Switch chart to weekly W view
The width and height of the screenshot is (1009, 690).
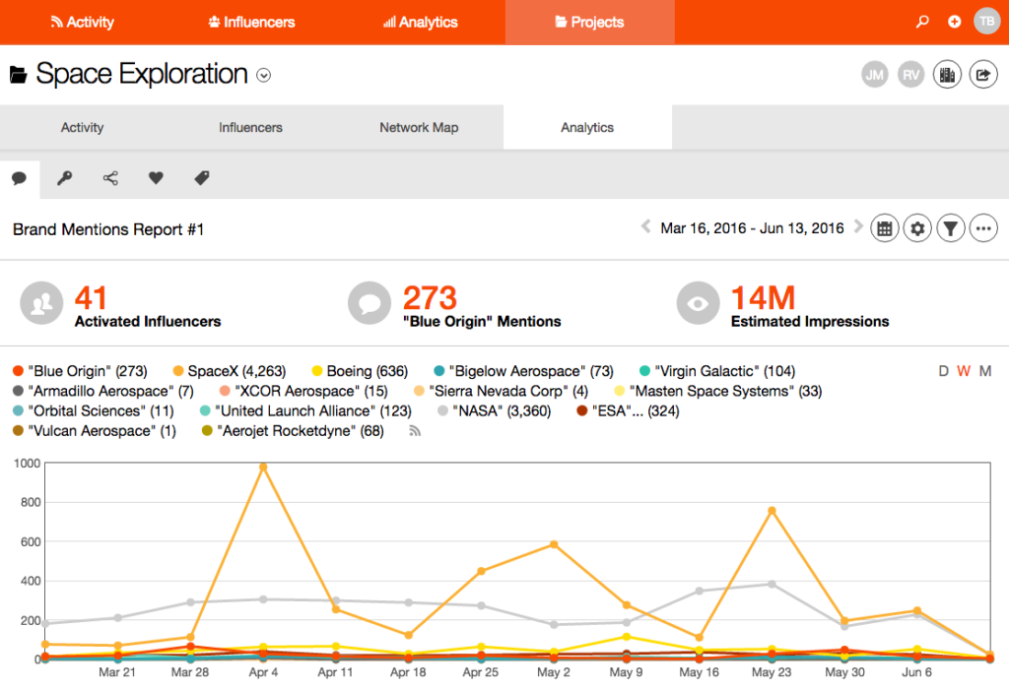click(964, 371)
